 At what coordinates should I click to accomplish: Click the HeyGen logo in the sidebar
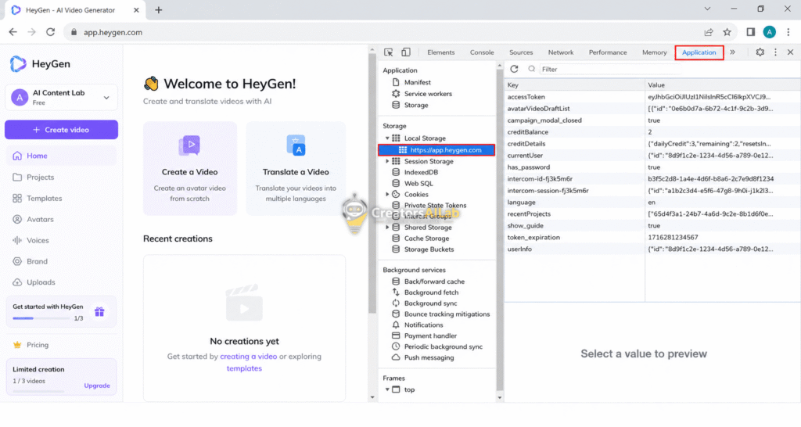[40, 64]
